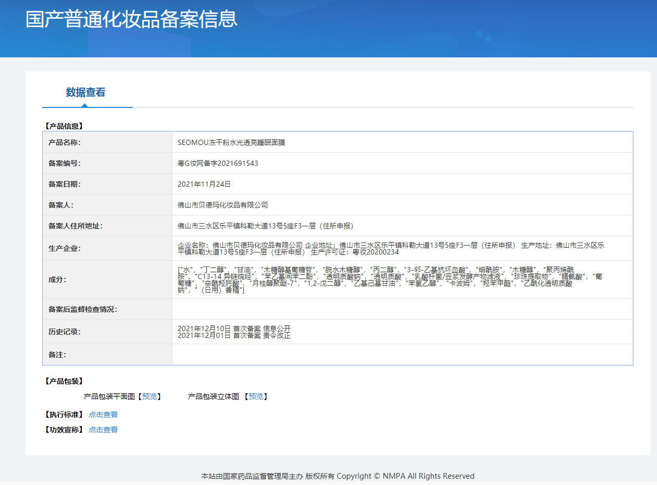The height and width of the screenshot is (485, 657).
Task: Click the registrant 佛山市贝德玛化妆品有限公司
Action: coord(223,205)
